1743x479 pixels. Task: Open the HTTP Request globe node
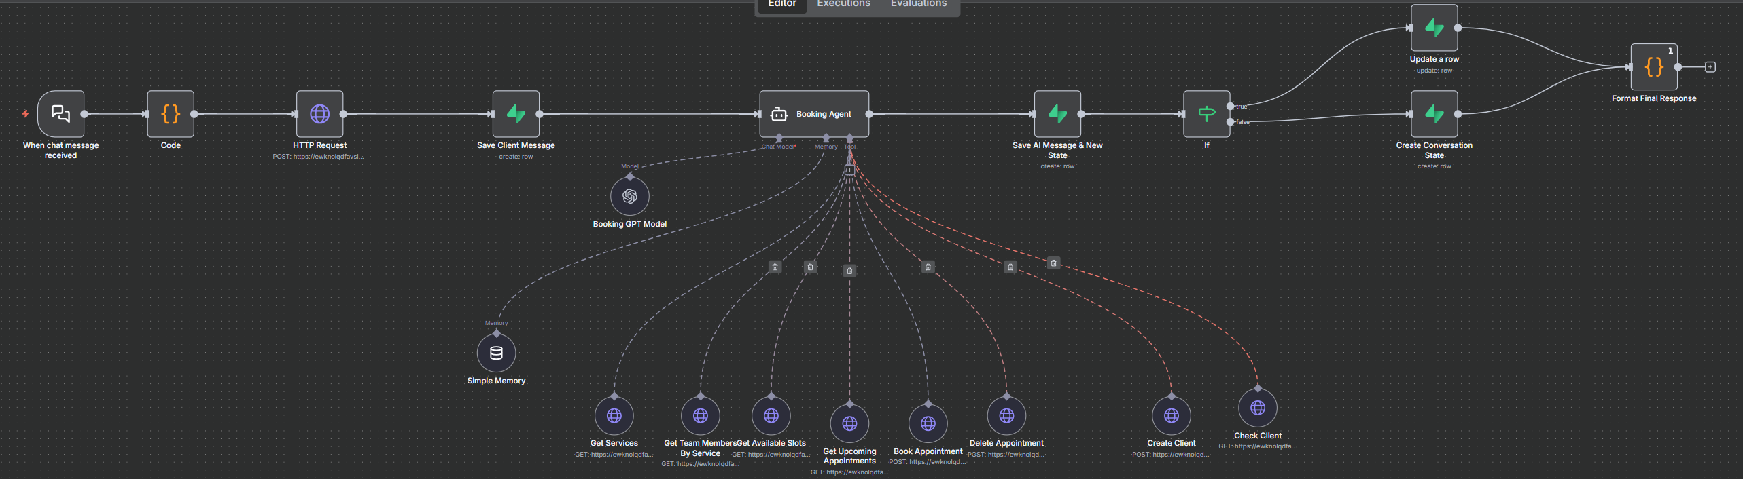click(x=319, y=114)
